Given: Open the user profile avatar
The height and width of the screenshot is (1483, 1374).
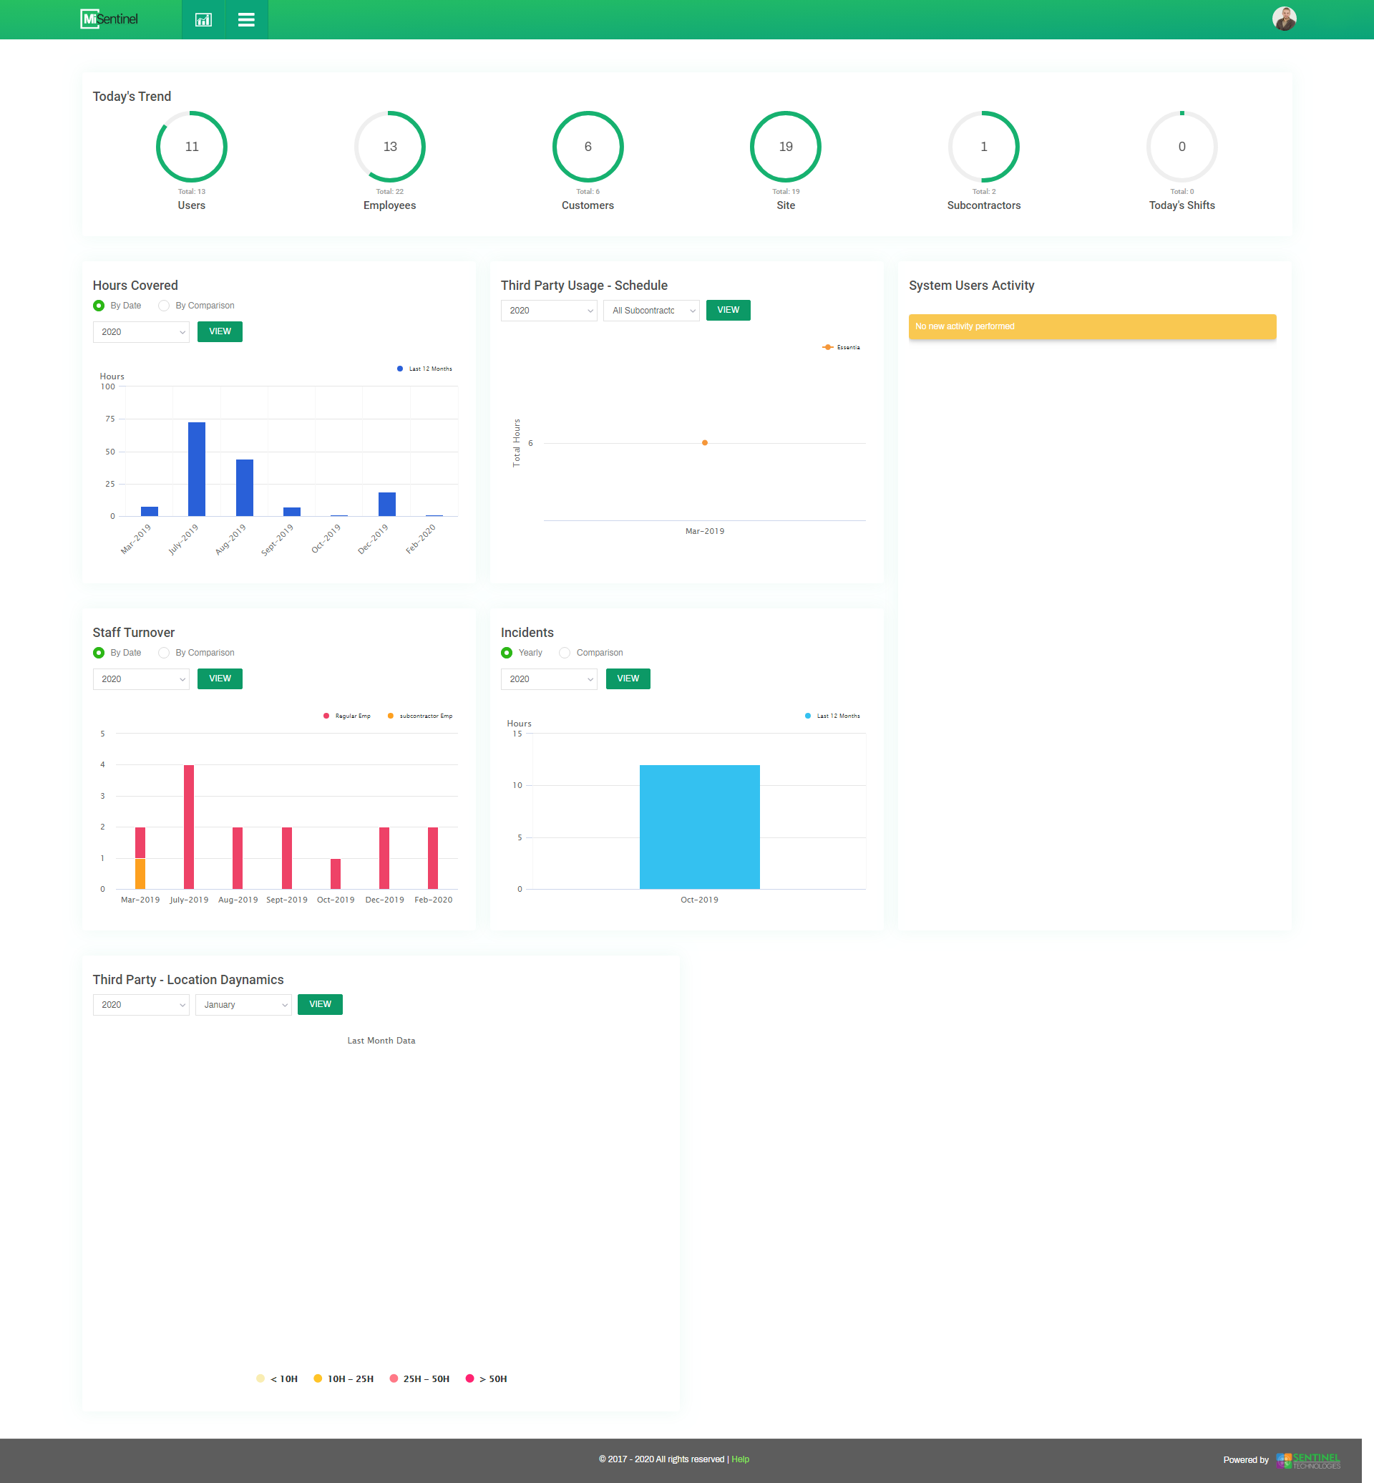Looking at the screenshot, I should [1283, 19].
